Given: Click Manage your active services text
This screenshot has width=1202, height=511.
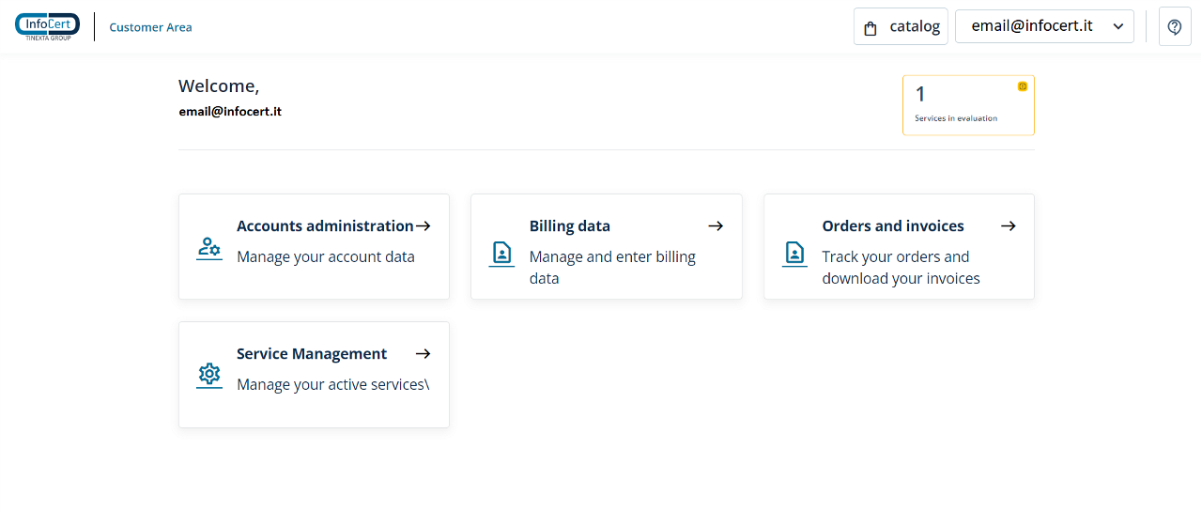Looking at the screenshot, I should 332,384.
